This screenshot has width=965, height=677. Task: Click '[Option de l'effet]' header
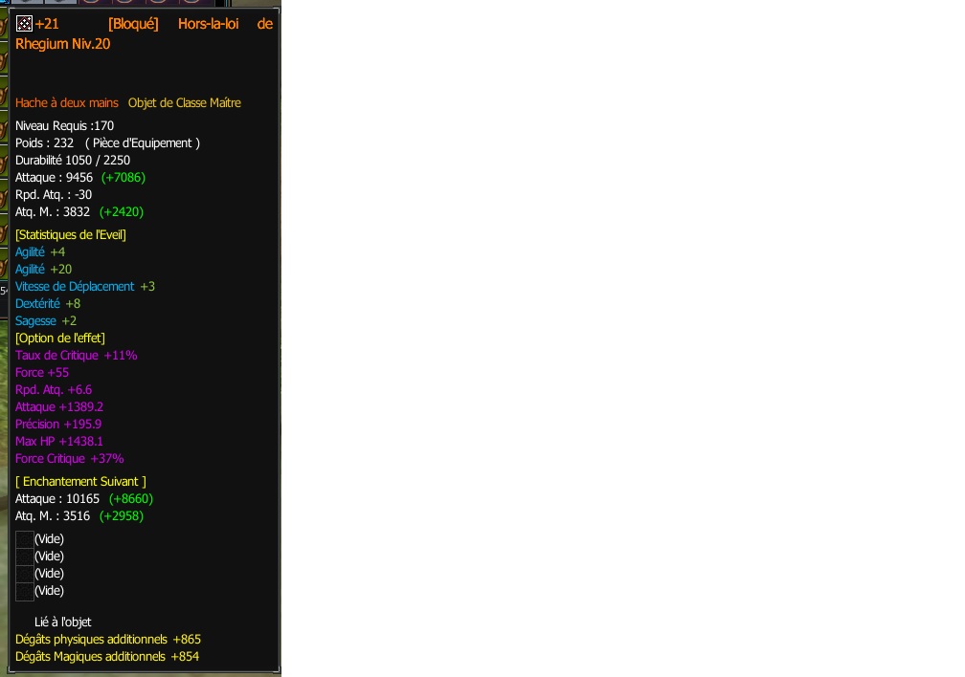(59, 338)
